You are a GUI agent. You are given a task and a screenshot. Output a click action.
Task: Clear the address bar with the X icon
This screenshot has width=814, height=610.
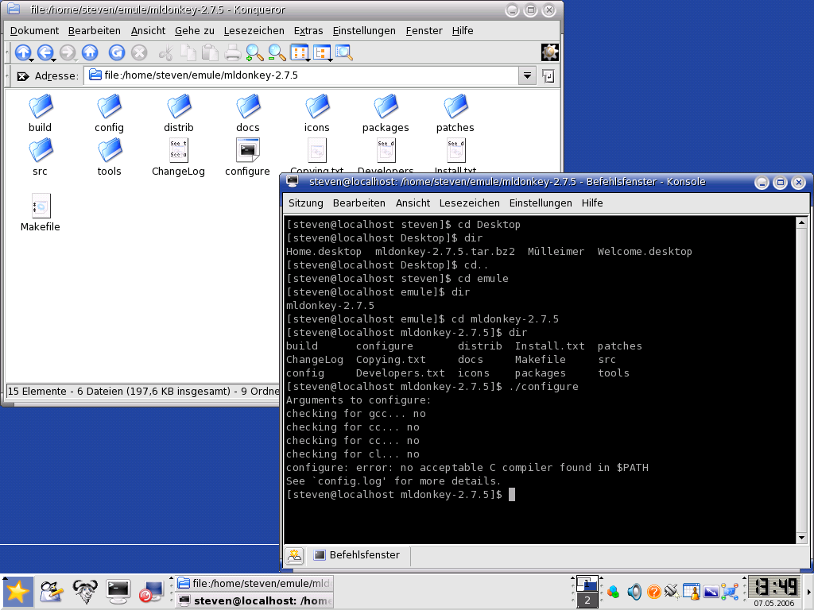22,76
